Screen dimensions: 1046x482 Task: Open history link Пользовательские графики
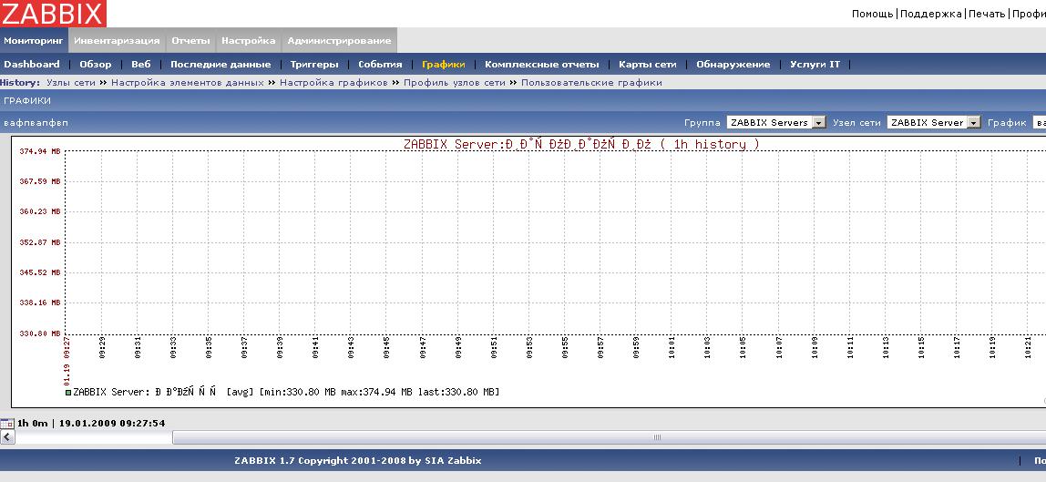coord(591,83)
